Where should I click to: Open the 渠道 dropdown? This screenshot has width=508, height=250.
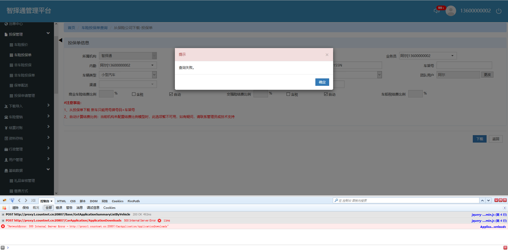(x=128, y=84)
